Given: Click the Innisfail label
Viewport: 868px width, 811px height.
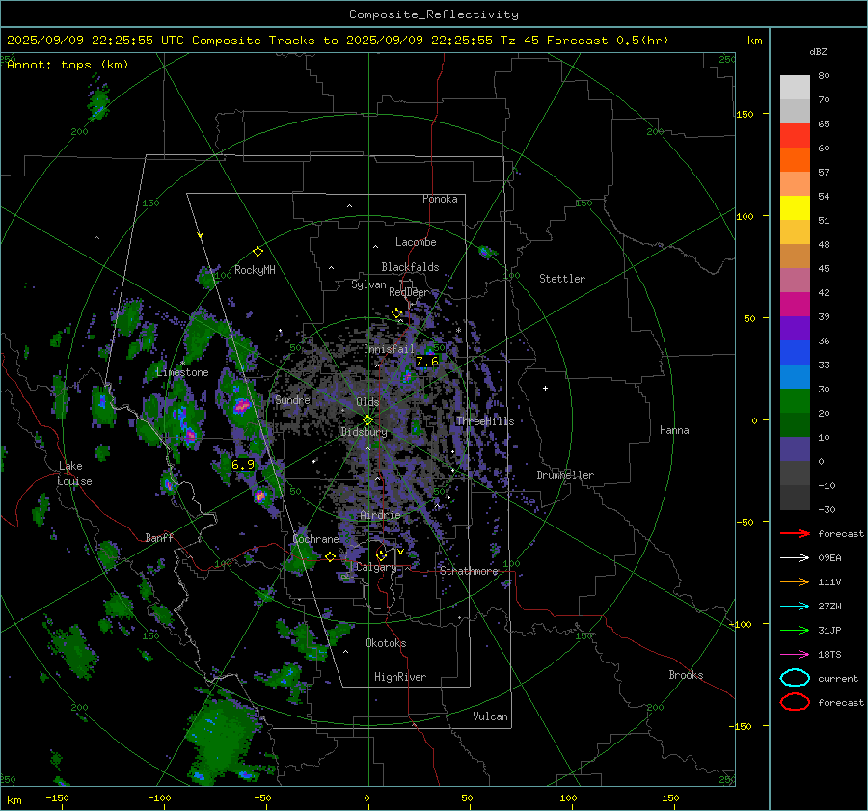Looking at the screenshot, I should [389, 349].
